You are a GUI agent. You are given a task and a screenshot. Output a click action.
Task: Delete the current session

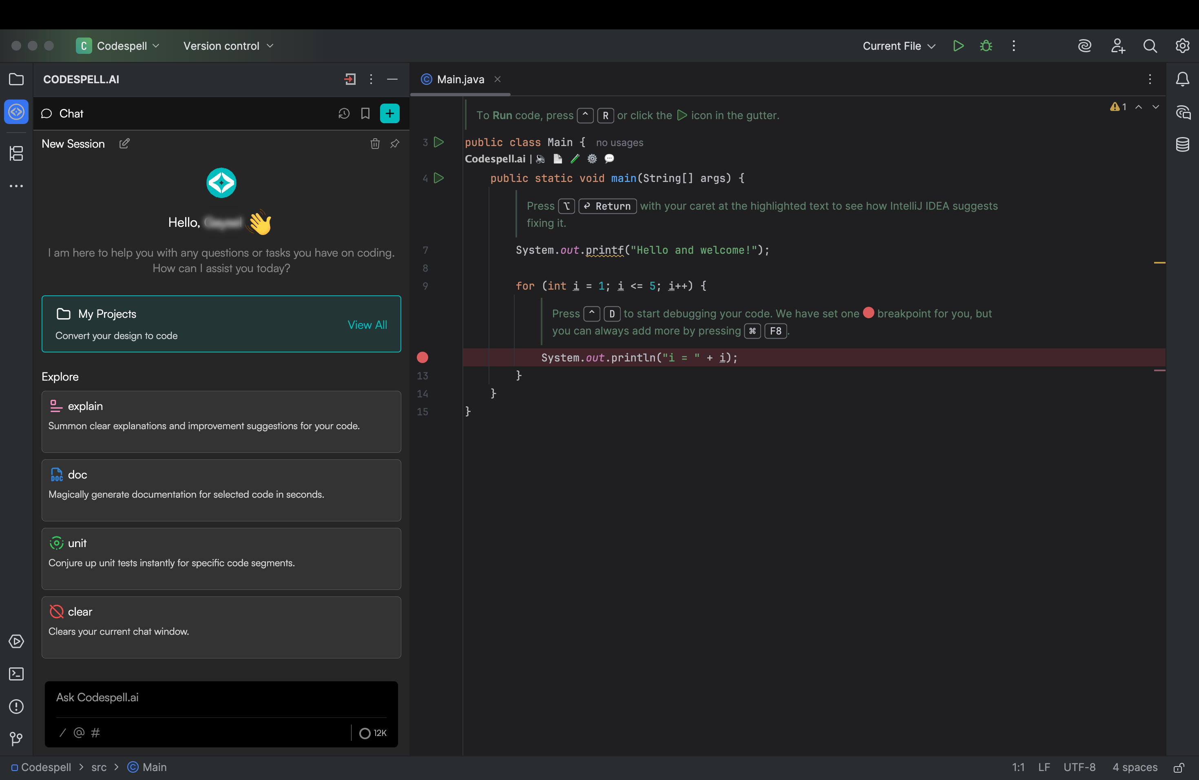[x=375, y=144]
